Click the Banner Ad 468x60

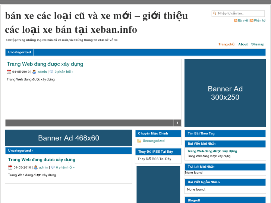click(x=69, y=138)
